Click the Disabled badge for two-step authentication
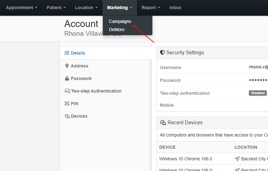 pos(258,93)
